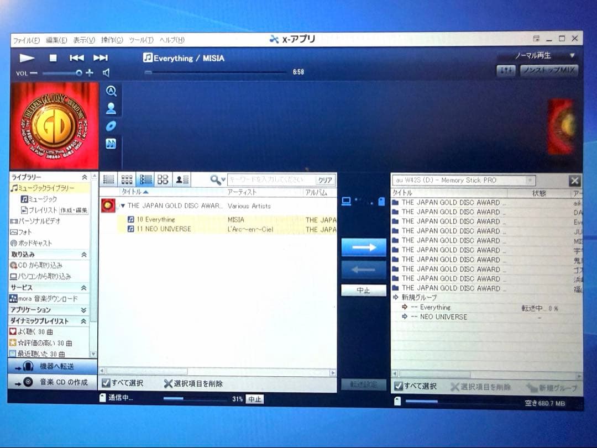Mute audio with the speaker icon

(x=106, y=72)
